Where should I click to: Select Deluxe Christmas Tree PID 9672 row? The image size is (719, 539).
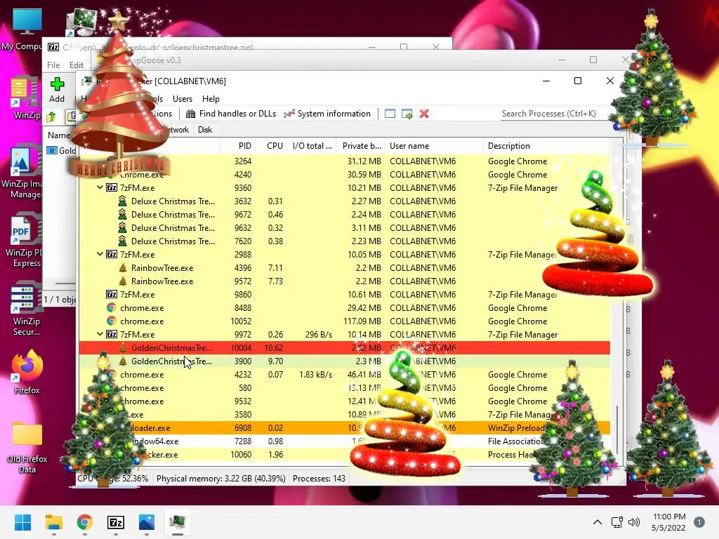(x=344, y=215)
